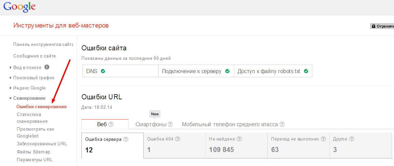The image size is (394, 166).
Task: Open the help icon next to Смартфоны
Action: pyautogui.click(x=170, y=124)
